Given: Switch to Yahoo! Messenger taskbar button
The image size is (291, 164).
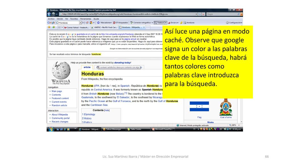Looking at the screenshot, I should 114,129.
